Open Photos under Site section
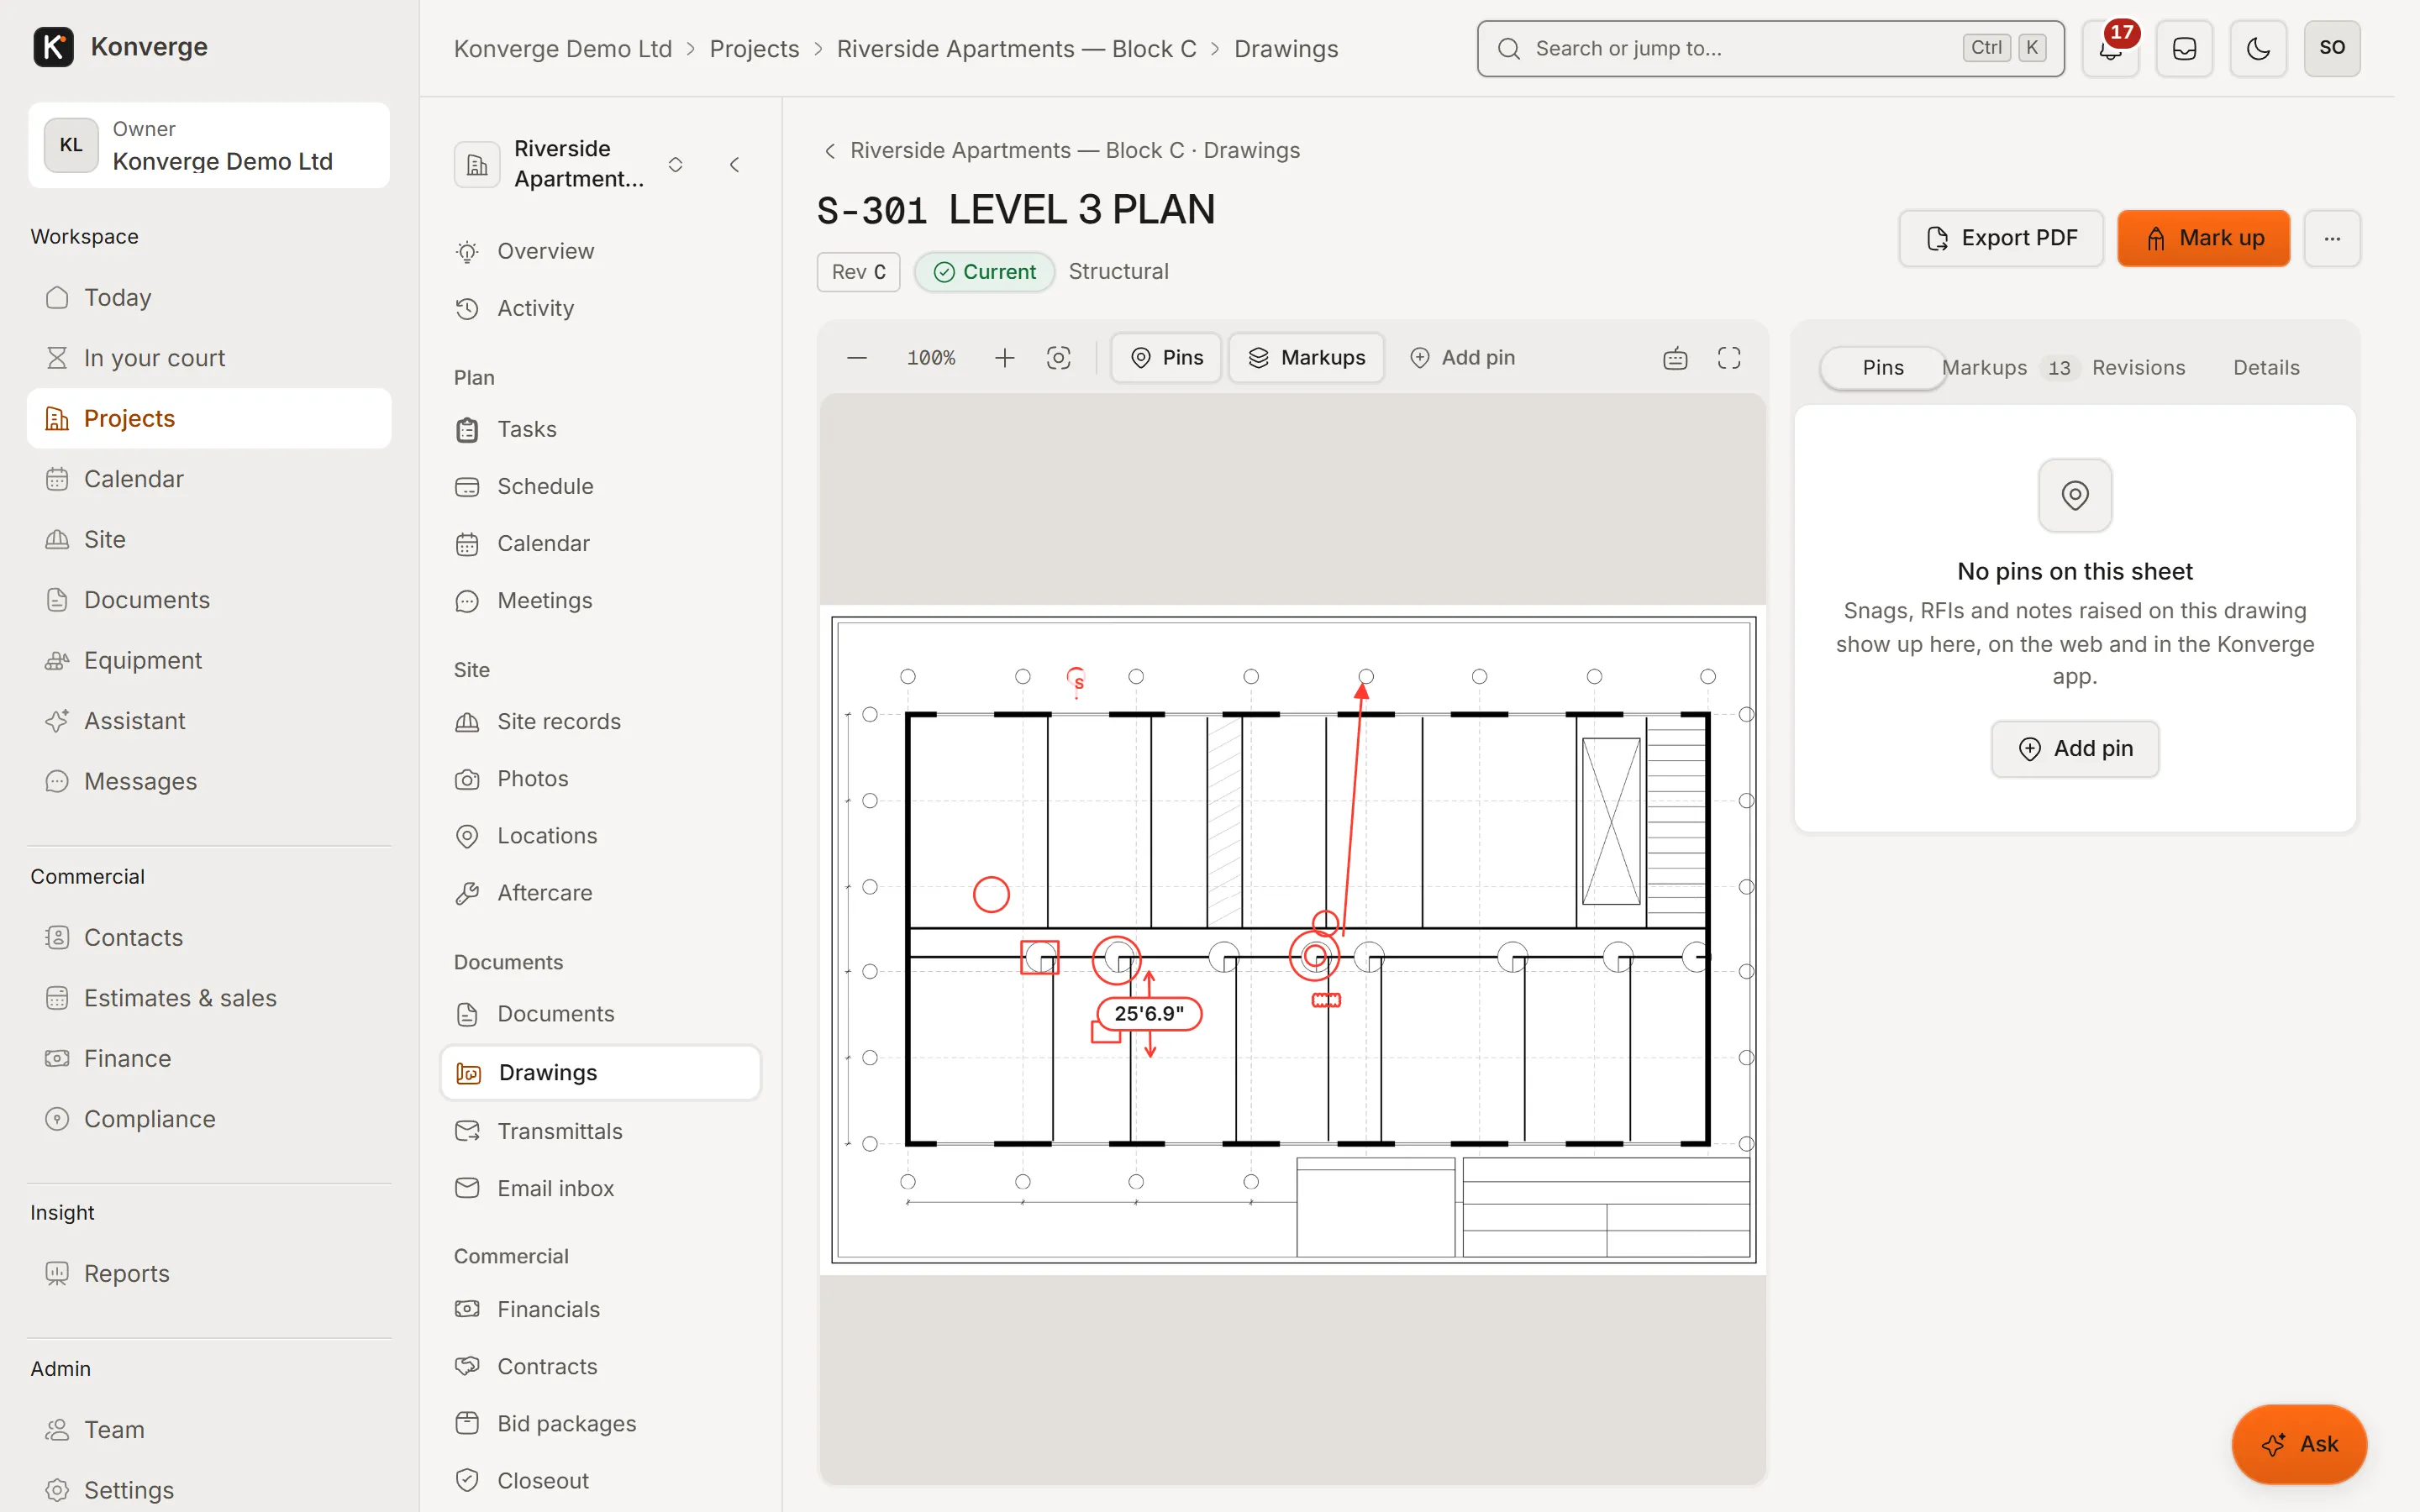 pyautogui.click(x=600, y=778)
